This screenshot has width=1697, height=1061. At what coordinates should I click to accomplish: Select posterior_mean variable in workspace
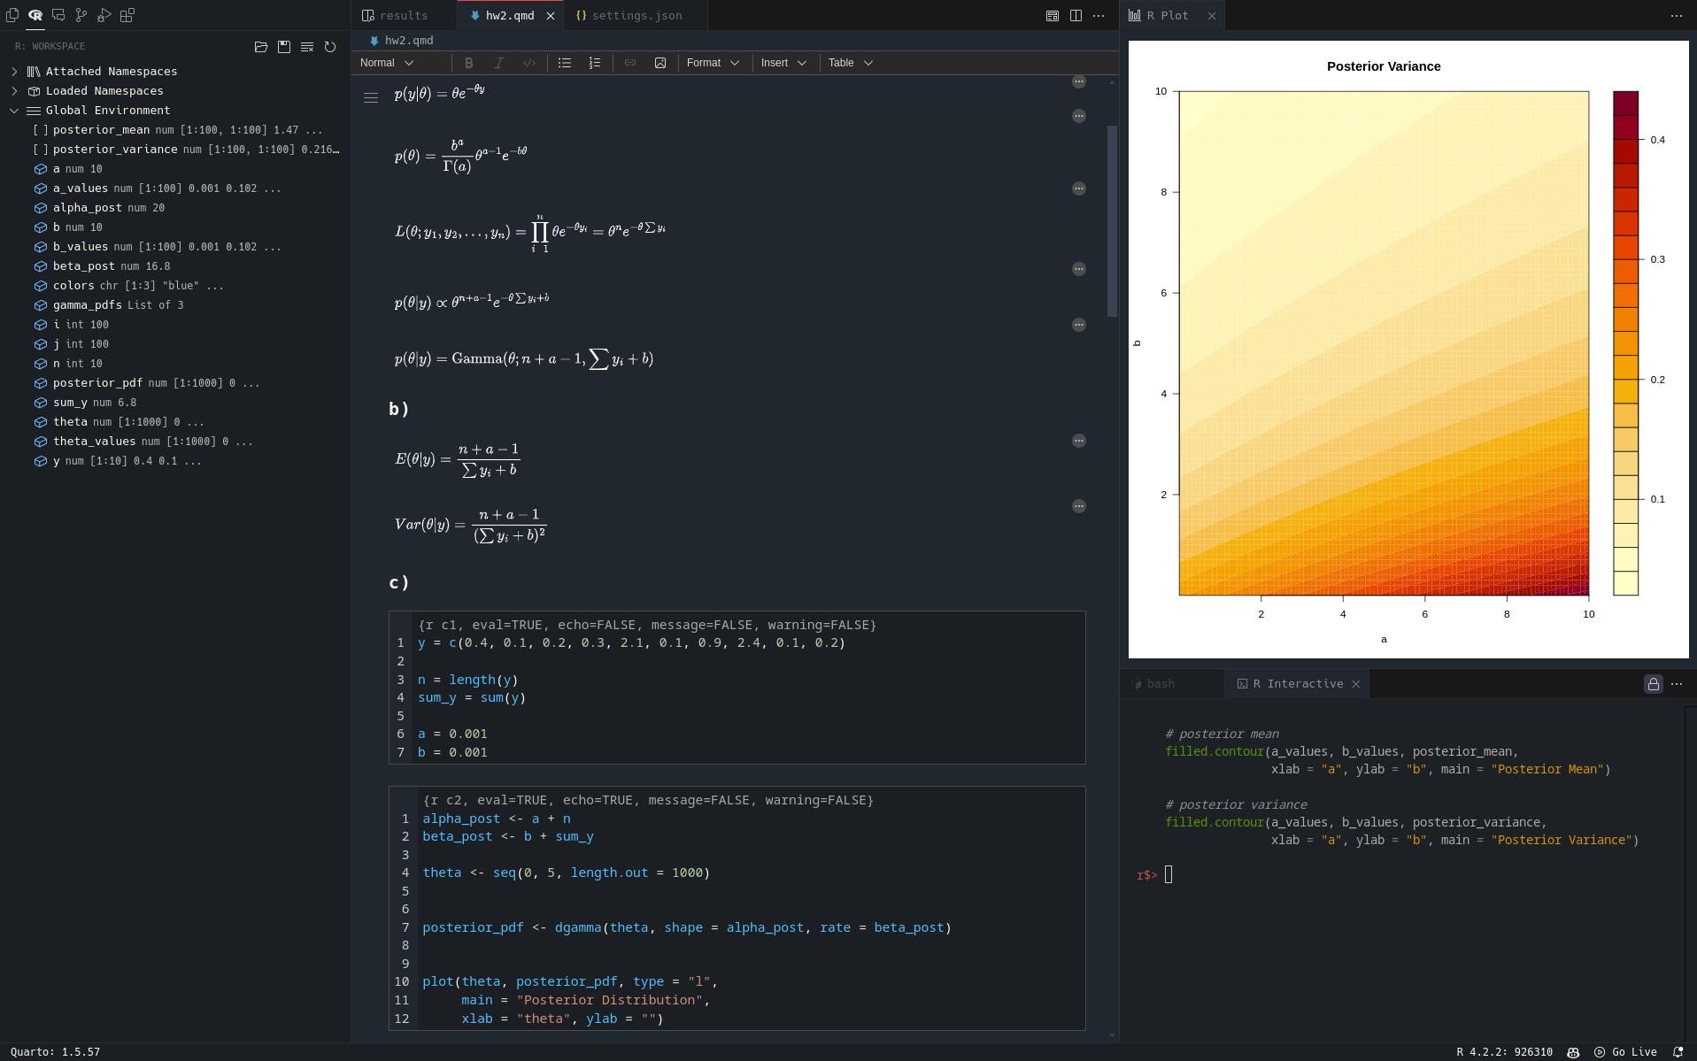175,130
